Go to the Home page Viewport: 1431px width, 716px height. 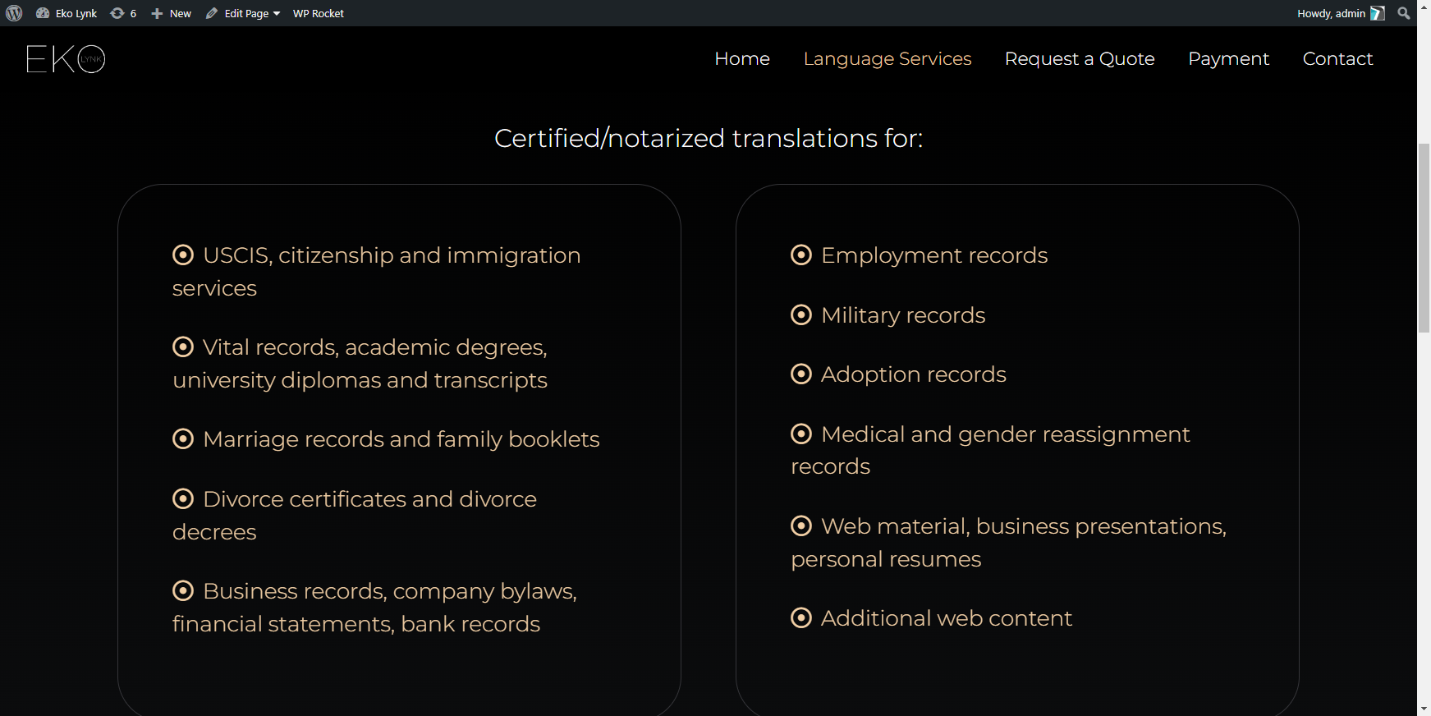(x=742, y=59)
